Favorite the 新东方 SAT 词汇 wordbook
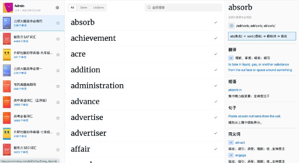 point(58,39)
